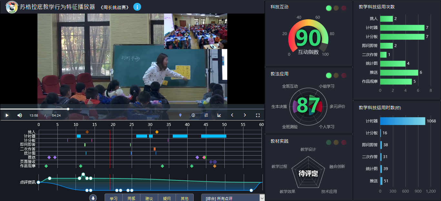Click the play button in video controls
This screenshot has height=201, width=441.
coord(7,115)
